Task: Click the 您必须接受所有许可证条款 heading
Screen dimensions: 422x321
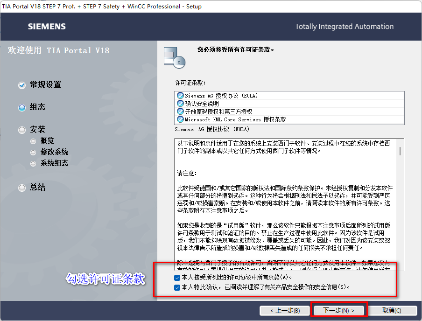Action: [236, 50]
